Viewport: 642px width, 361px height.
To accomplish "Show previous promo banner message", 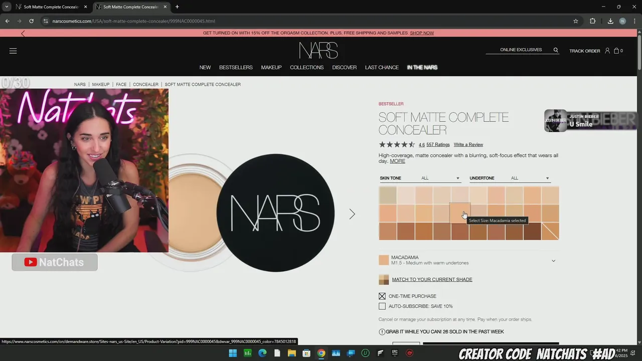I will click(x=23, y=33).
